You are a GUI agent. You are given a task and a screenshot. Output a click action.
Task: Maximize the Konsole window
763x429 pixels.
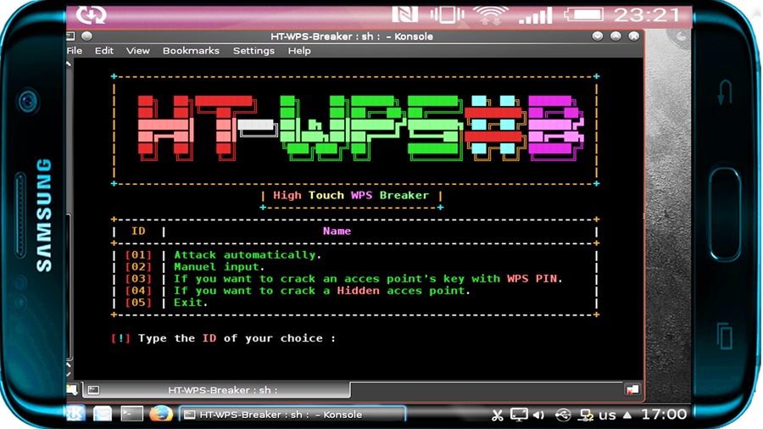(x=615, y=36)
